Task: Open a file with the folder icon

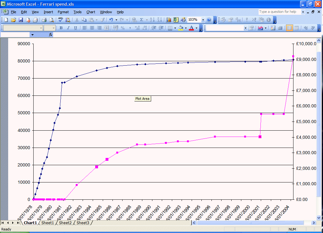Action: pyautogui.click(x=14, y=20)
